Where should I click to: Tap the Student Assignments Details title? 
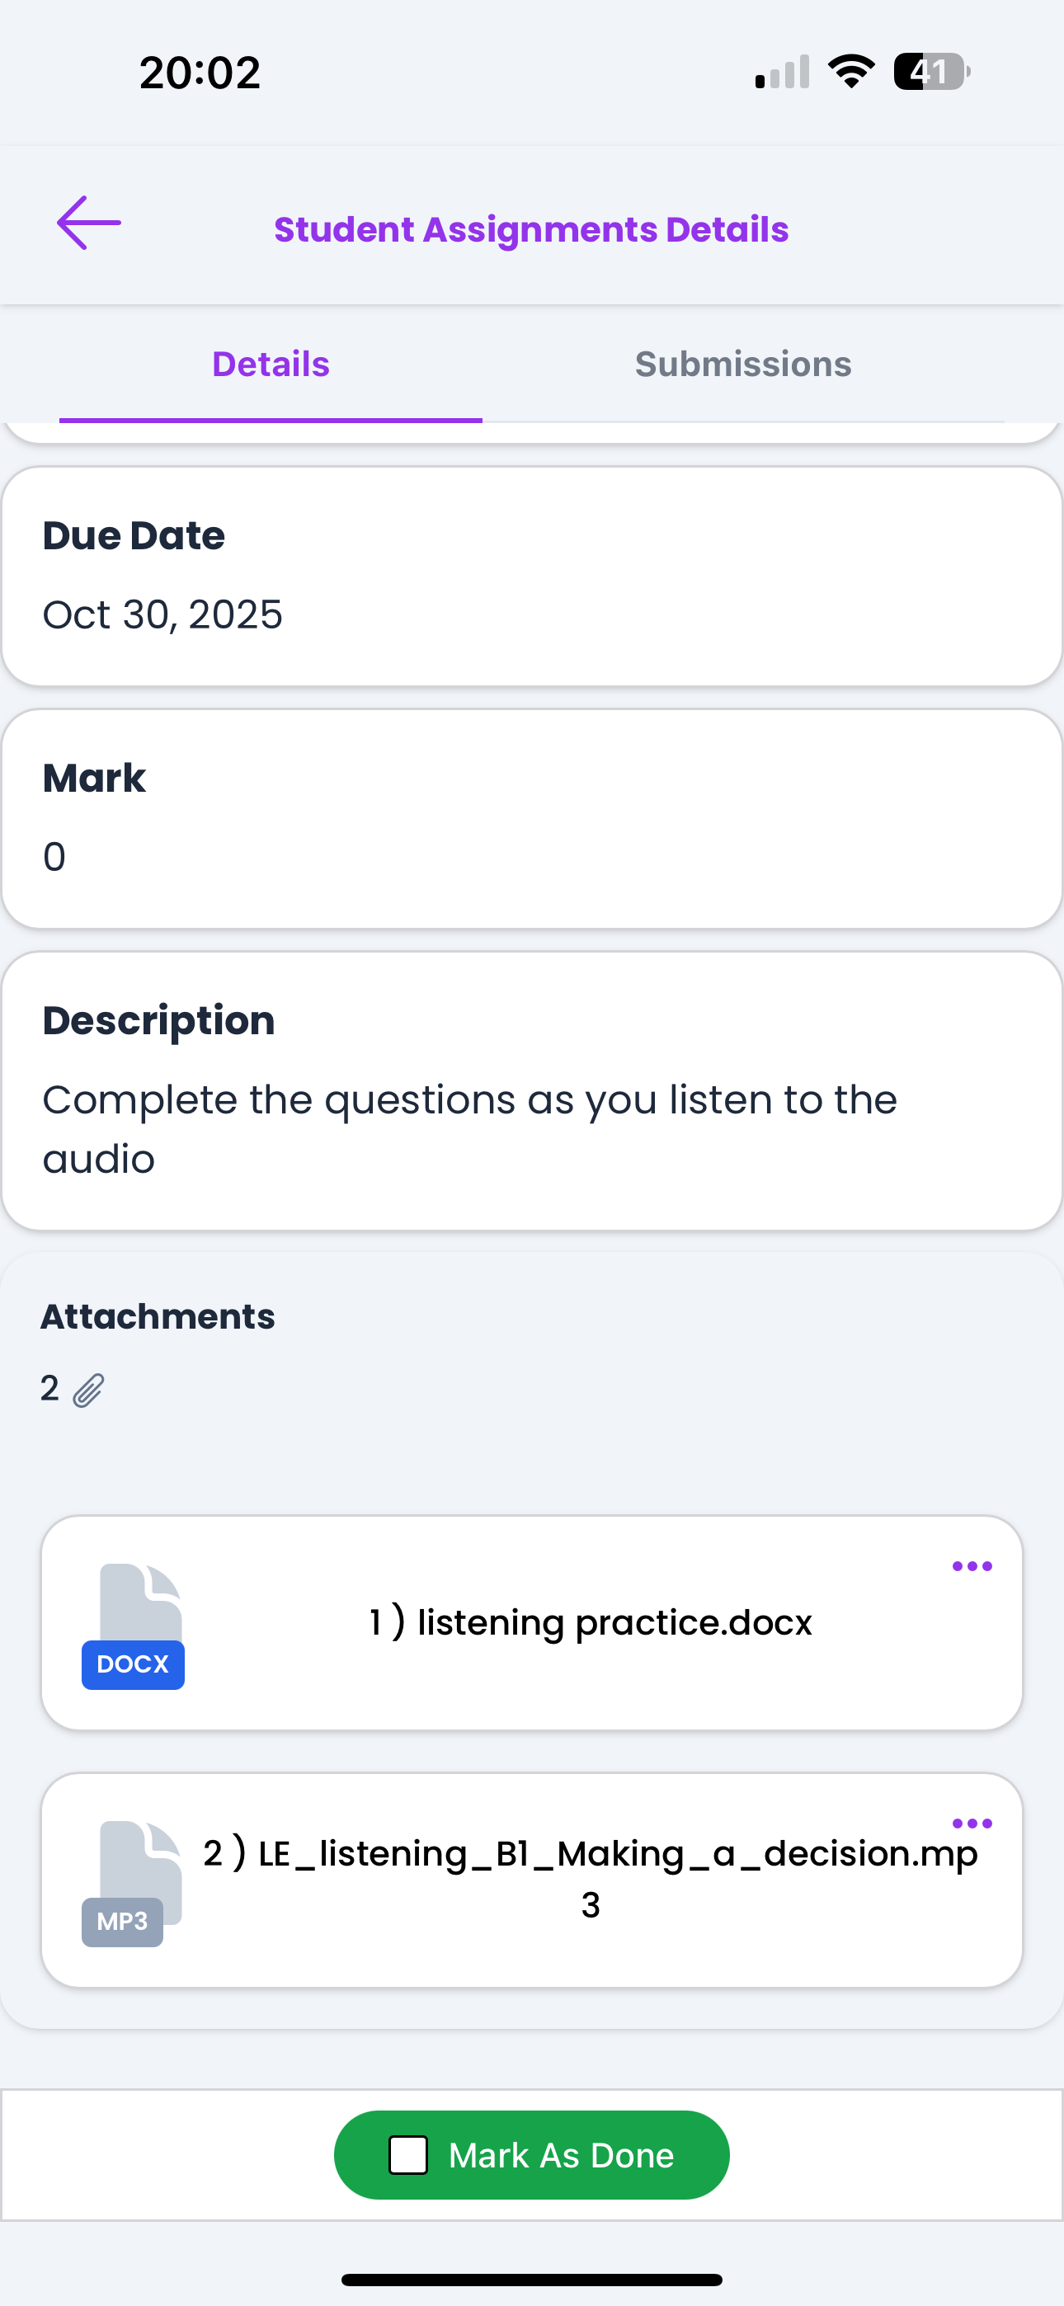531,229
